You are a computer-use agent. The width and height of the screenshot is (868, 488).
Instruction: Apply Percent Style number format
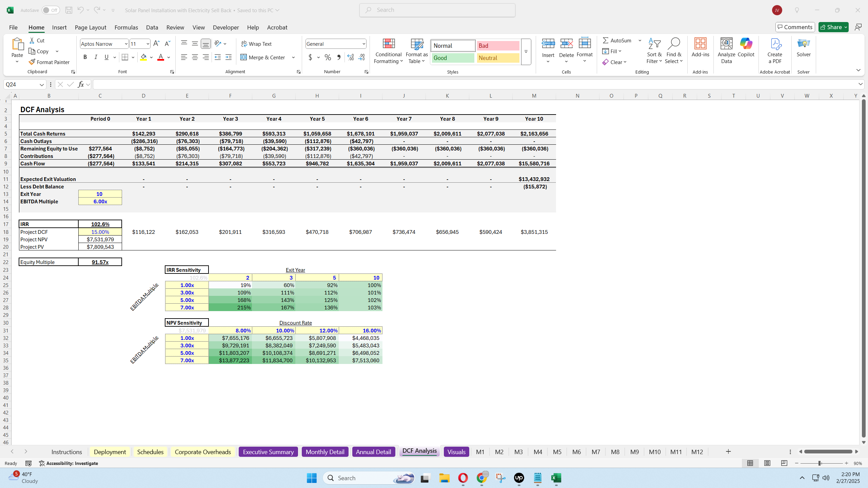tap(328, 57)
